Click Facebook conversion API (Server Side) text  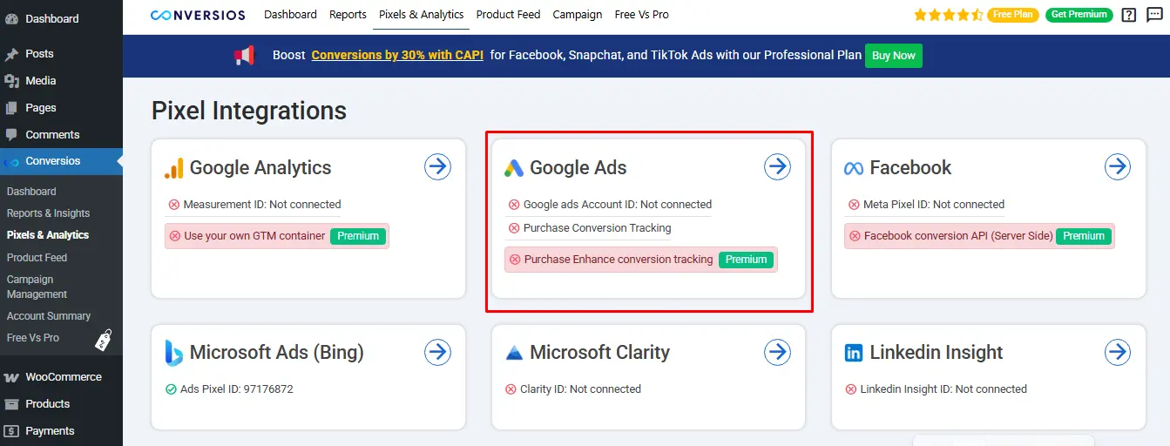tap(958, 236)
